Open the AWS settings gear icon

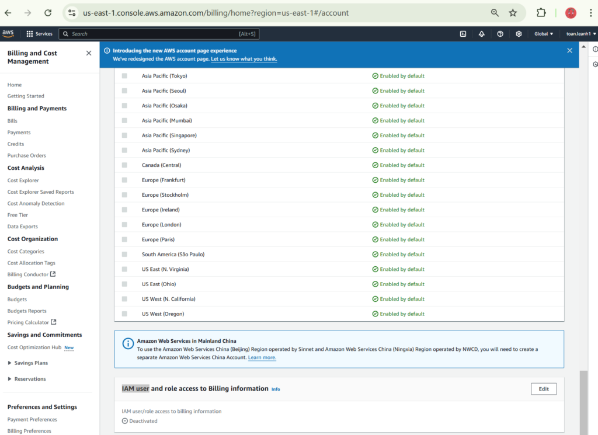(519, 34)
